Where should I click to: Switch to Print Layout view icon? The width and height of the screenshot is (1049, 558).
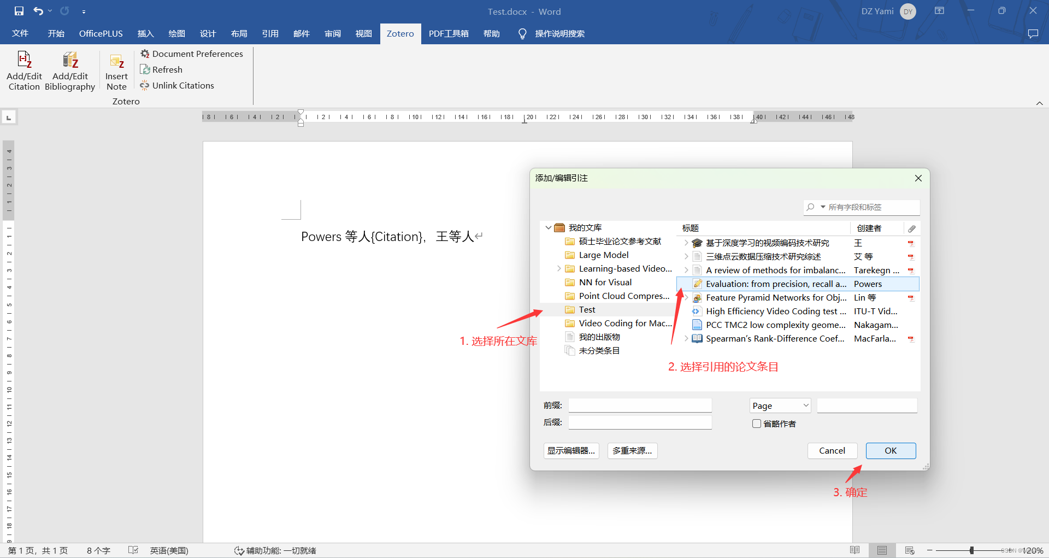[x=882, y=550]
